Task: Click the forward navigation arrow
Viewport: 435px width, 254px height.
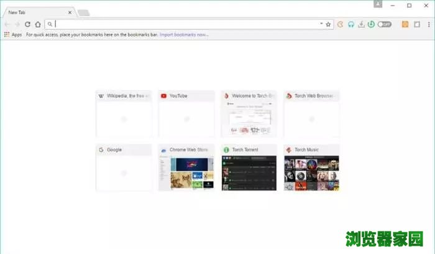Action: [x=17, y=24]
